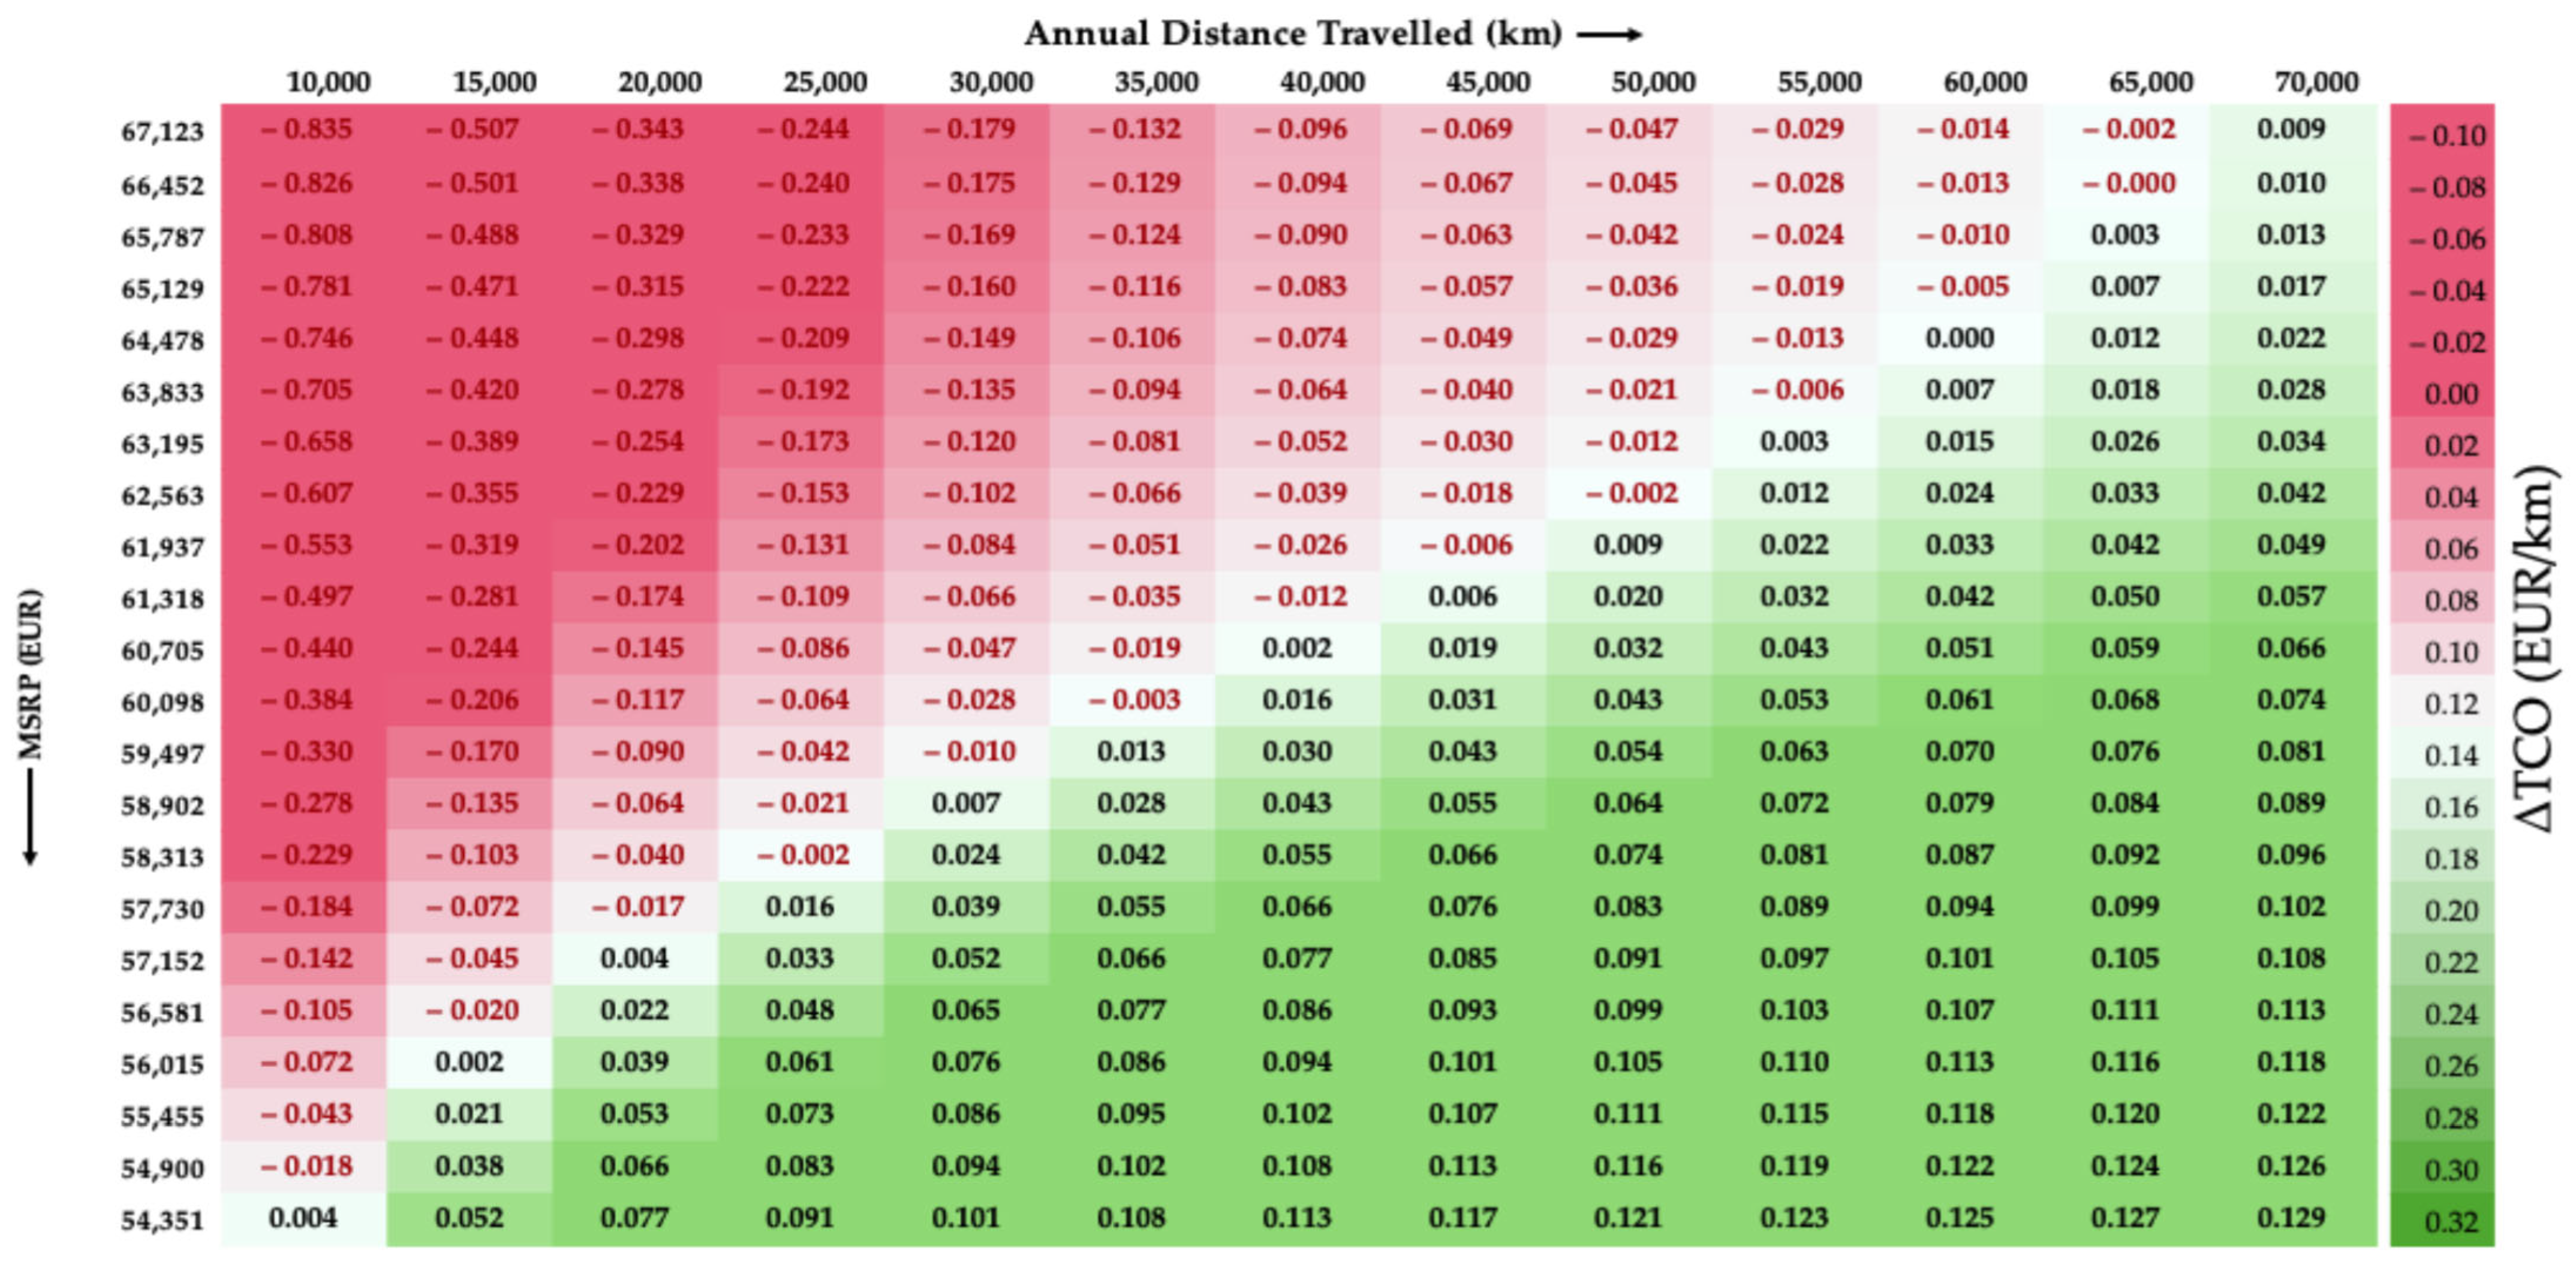The height and width of the screenshot is (1273, 2576).
Task: Click the arrow beside Annual Distance Travelled
Action: [1609, 35]
